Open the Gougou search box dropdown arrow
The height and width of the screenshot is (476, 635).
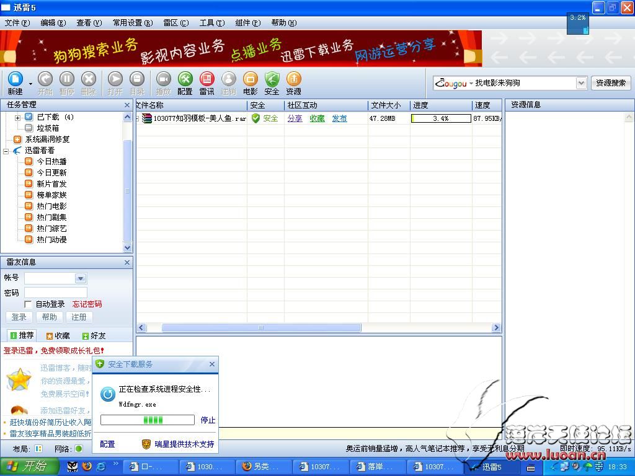tap(581, 83)
